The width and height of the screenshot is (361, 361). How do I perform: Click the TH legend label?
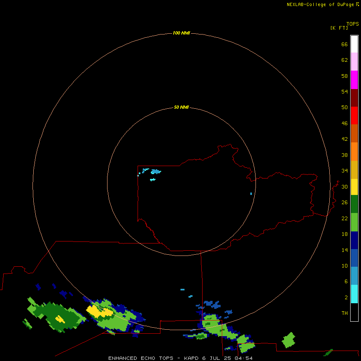345,313
